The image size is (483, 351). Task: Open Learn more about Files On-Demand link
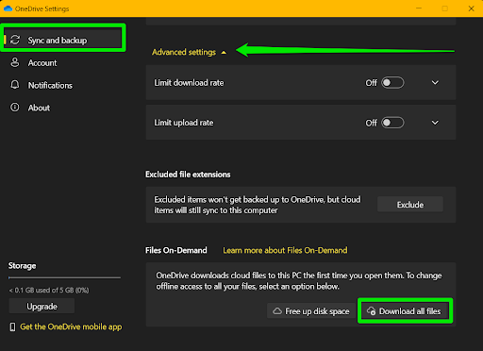tap(285, 250)
